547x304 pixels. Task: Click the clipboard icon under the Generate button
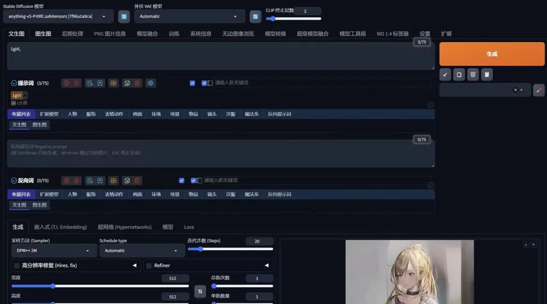[x=487, y=74]
